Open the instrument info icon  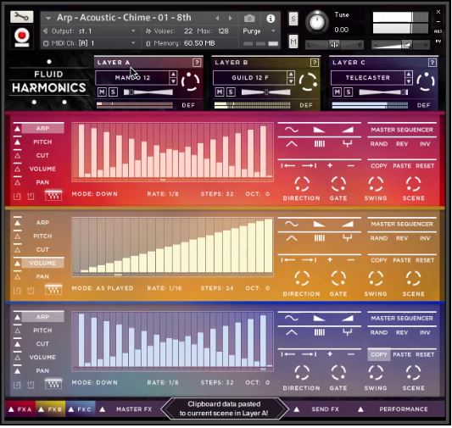pyautogui.click(x=271, y=19)
